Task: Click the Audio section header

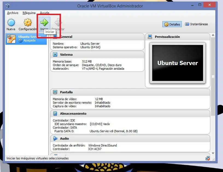Action: pyautogui.click(x=130, y=139)
